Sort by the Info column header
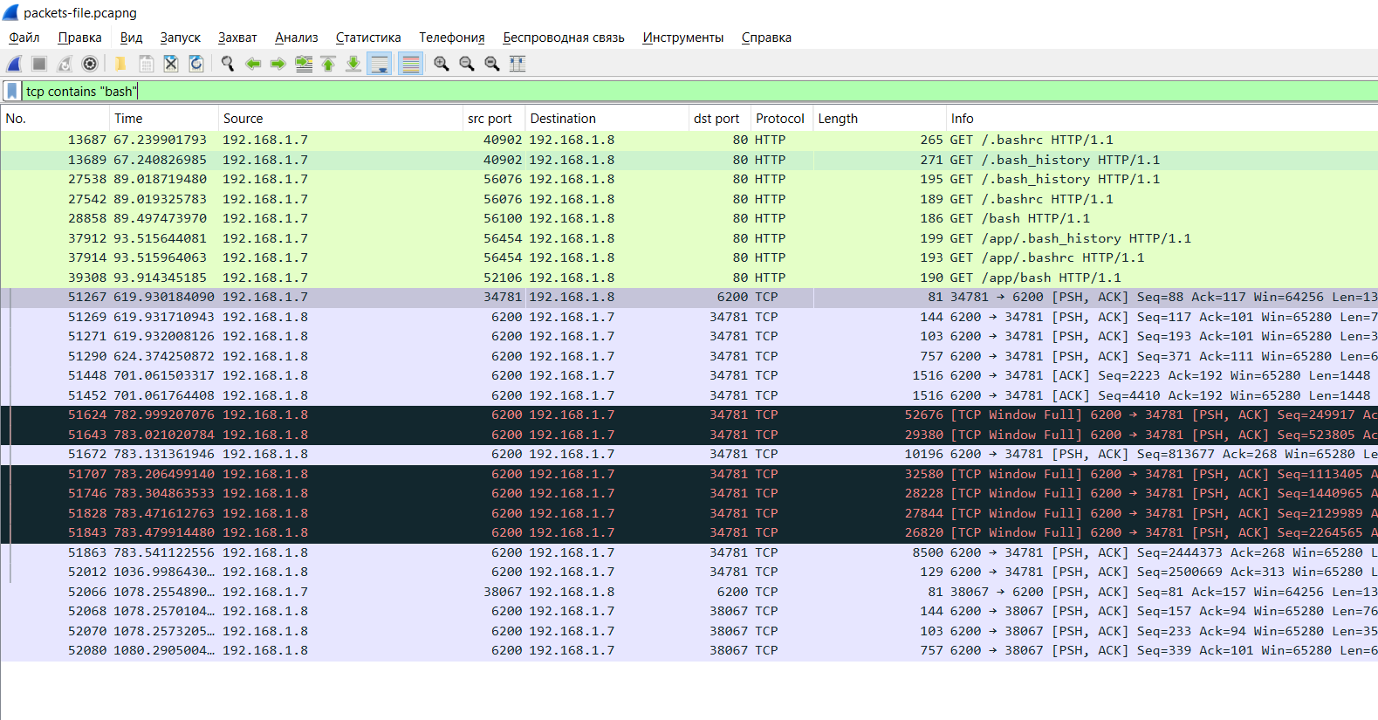 (1162, 119)
